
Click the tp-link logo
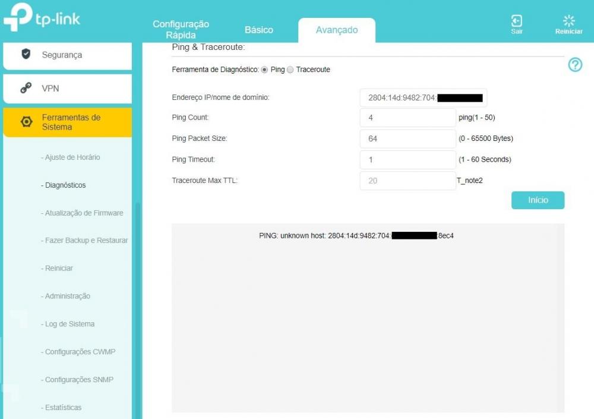(x=42, y=20)
